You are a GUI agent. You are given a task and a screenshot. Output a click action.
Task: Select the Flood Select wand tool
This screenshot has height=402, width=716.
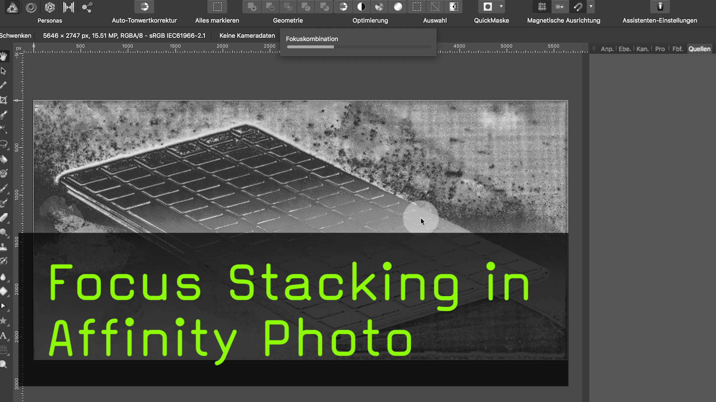click(x=4, y=130)
